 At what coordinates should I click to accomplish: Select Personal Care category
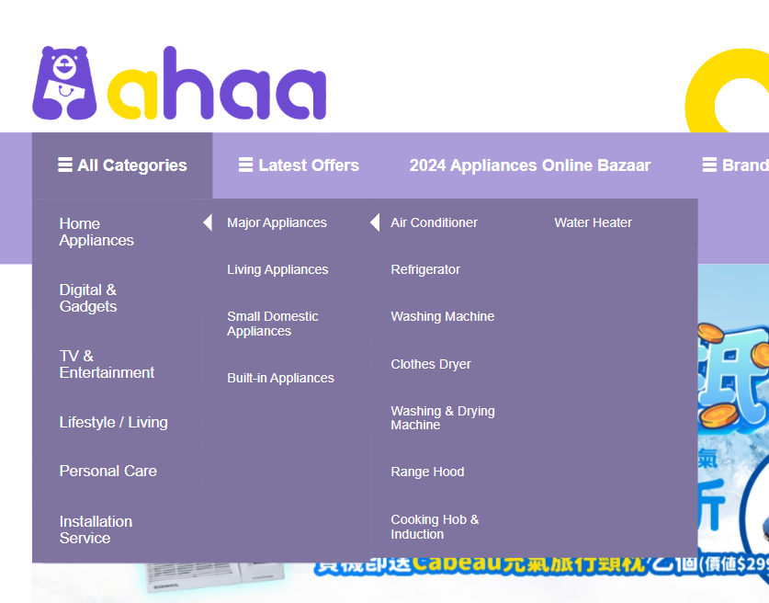pos(107,471)
